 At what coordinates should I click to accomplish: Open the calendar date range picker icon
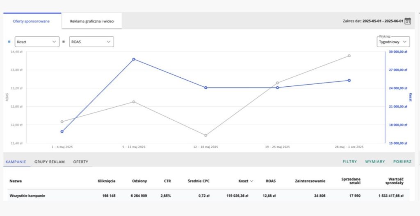click(x=408, y=21)
